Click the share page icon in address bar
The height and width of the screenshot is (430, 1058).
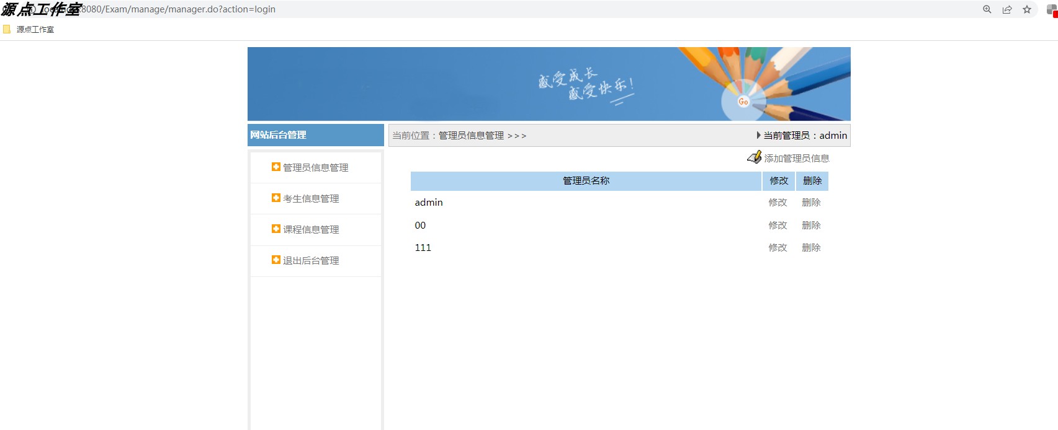click(x=1007, y=9)
